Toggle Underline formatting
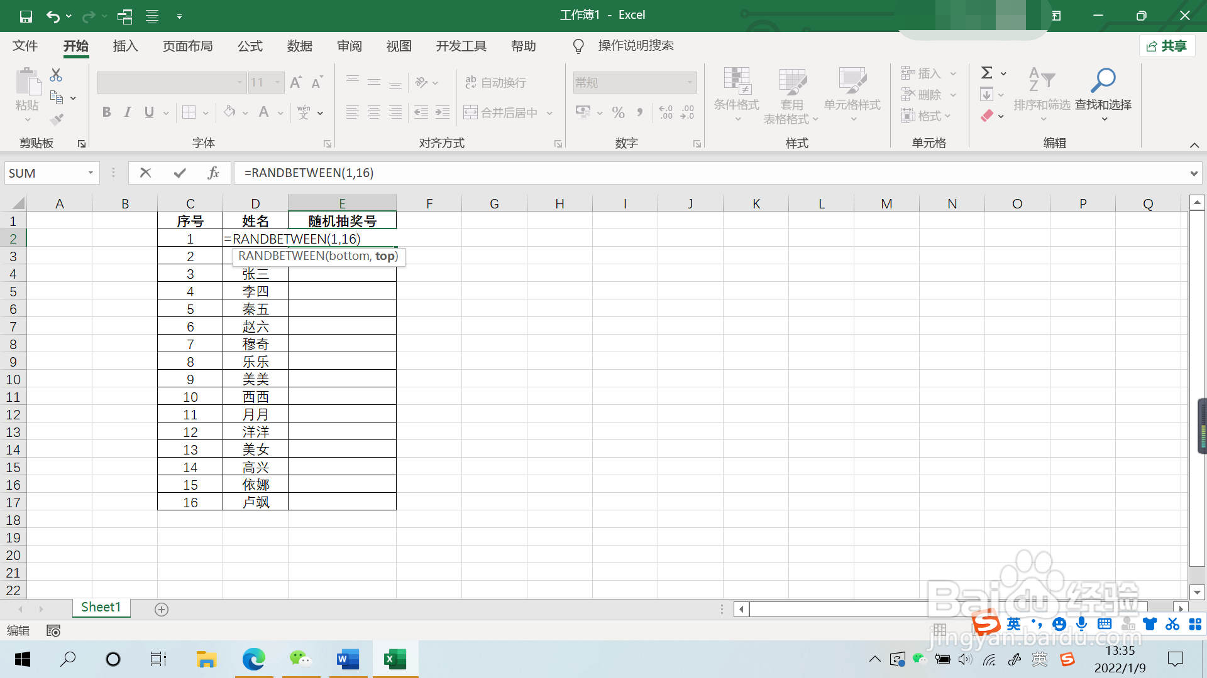Viewport: 1207px width, 678px height. pyautogui.click(x=149, y=112)
